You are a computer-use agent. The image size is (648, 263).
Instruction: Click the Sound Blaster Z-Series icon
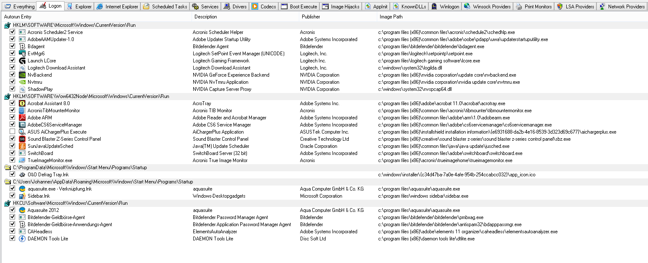pyautogui.click(x=22, y=139)
